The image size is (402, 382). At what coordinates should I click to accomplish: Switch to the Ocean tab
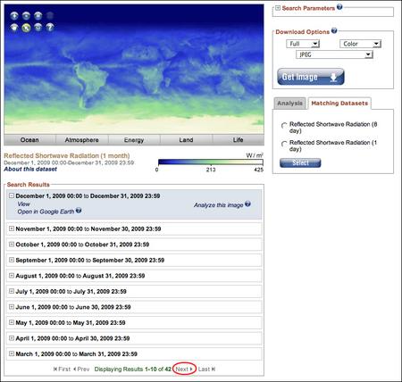[x=29, y=140]
